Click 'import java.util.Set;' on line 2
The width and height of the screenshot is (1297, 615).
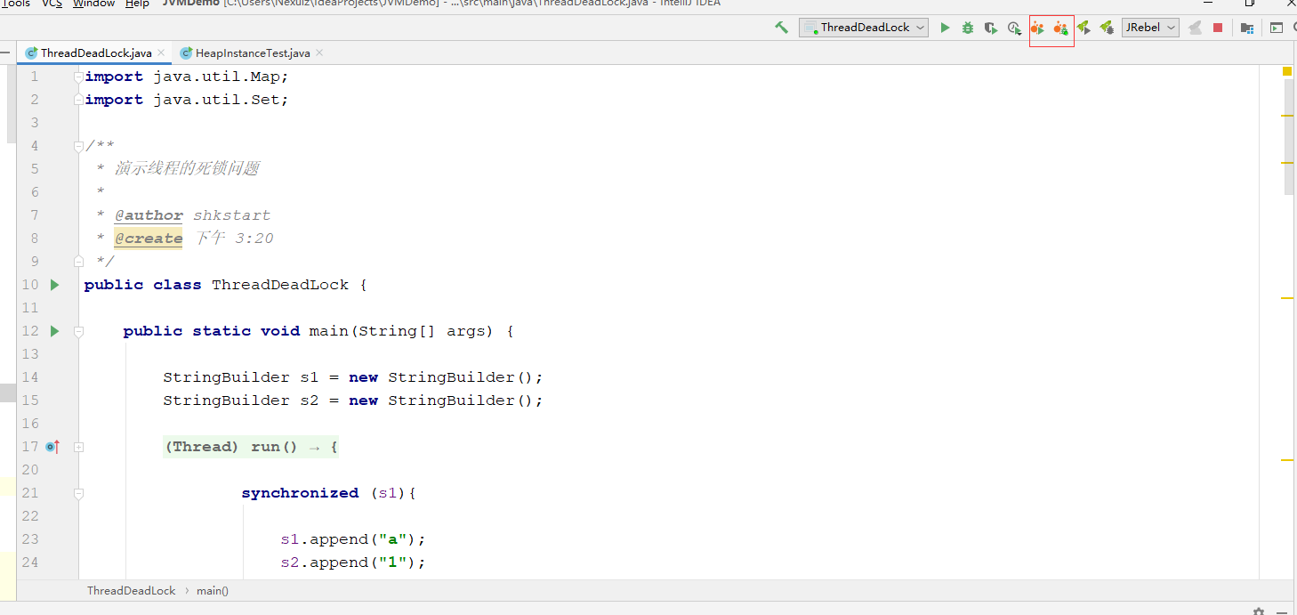coord(187,100)
